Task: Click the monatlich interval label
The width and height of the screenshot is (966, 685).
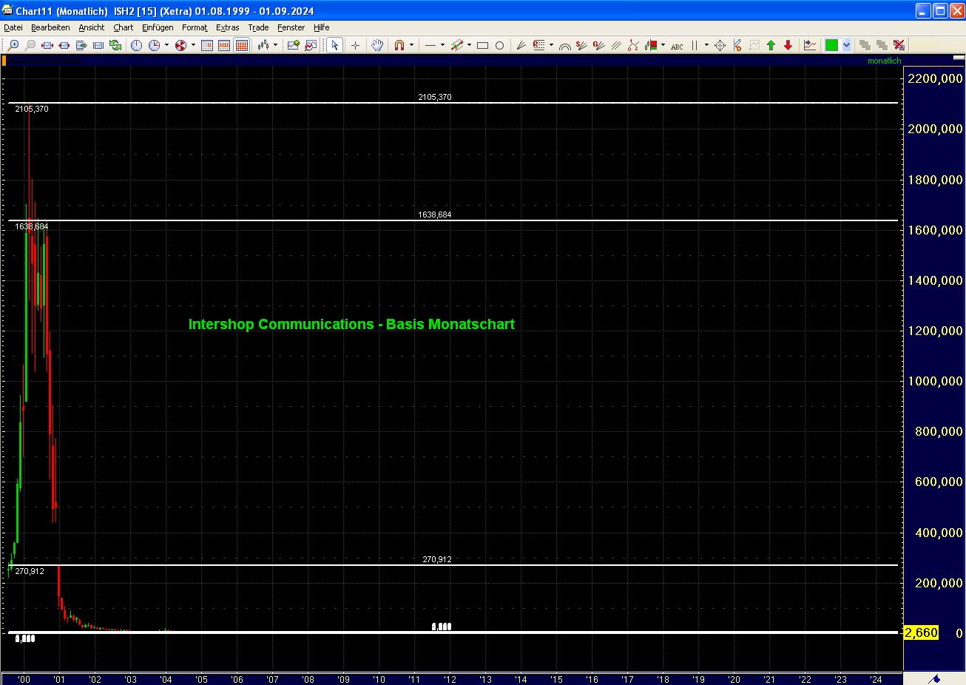Action: pos(885,61)
